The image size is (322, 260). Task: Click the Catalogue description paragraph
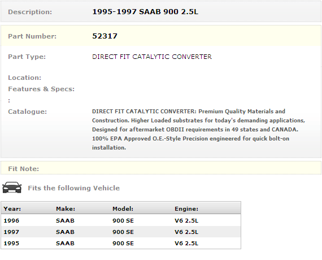pos(198,130)
